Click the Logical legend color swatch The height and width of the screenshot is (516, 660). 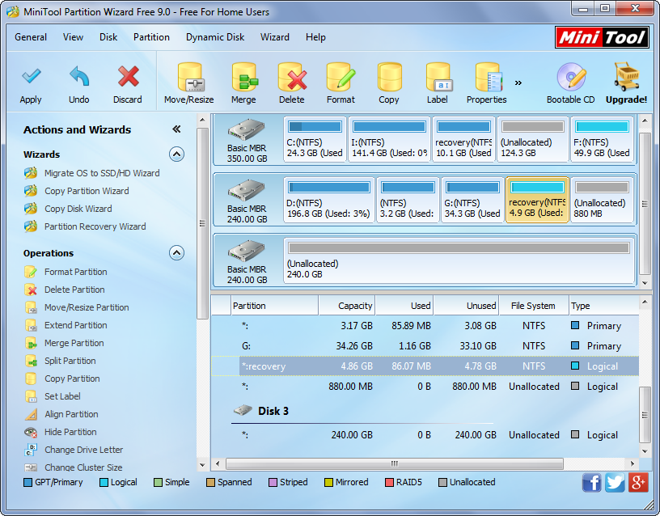[x=104, y=482]
